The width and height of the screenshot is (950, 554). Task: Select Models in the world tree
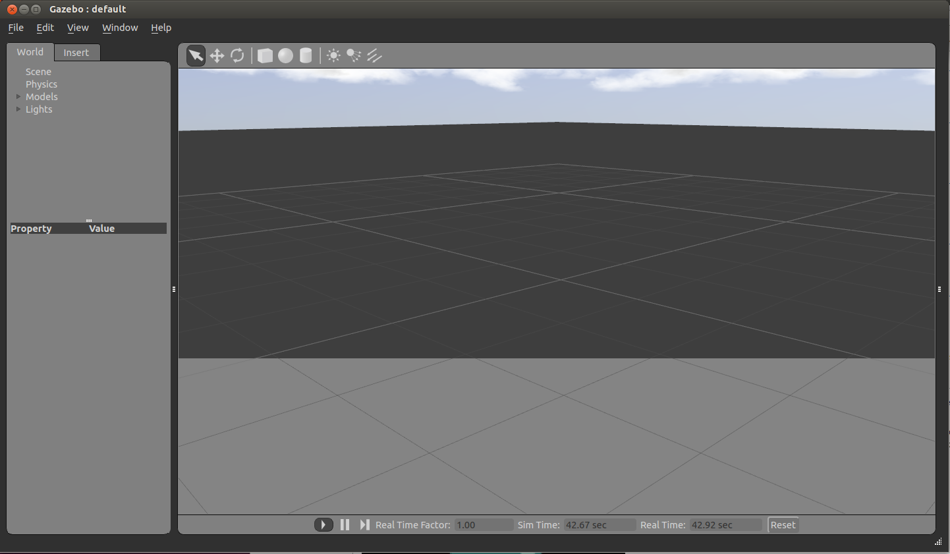click(x=42, y=97)
